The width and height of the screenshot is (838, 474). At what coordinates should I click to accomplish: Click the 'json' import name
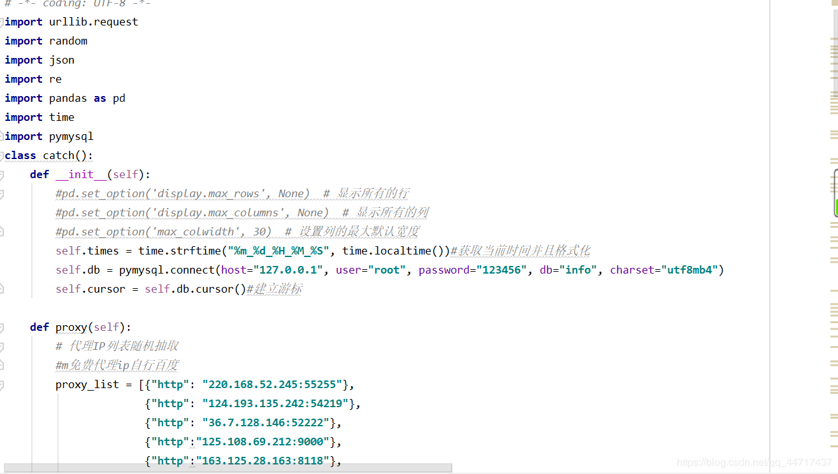[x=62, y=60]
